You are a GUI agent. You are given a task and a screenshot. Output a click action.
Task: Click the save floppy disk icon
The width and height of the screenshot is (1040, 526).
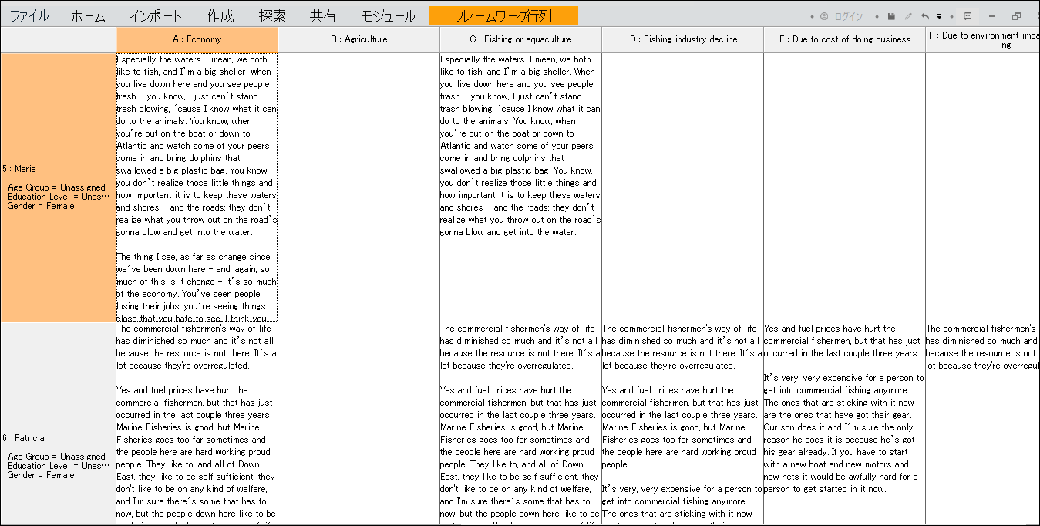tap(891, 16)
